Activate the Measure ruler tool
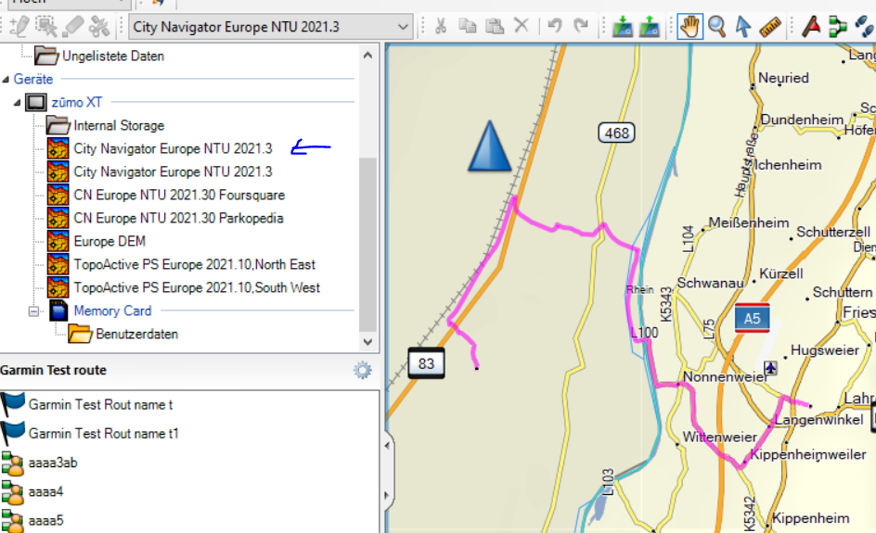The height and width of the screenshot is (533, 876). coord(770,26)
